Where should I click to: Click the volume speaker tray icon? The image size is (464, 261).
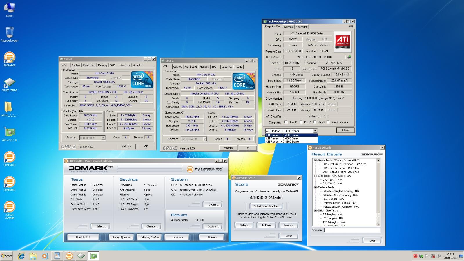tap(438, 256)
